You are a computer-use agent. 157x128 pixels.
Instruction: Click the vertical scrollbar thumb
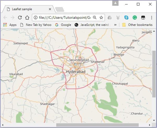154,74
